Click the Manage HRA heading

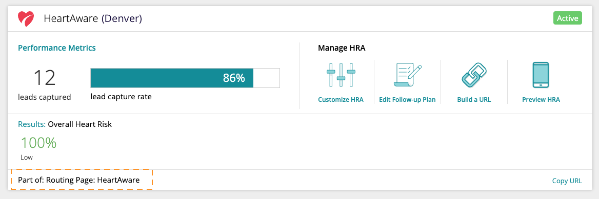point(342,48)
